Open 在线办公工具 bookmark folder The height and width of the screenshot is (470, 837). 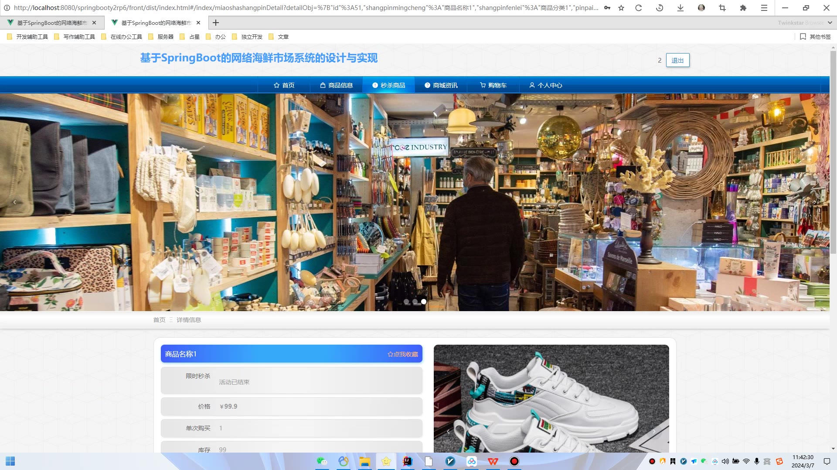(x=122, y=37)
